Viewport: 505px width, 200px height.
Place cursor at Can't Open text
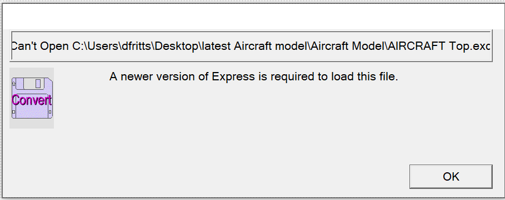tap(40, 46)
